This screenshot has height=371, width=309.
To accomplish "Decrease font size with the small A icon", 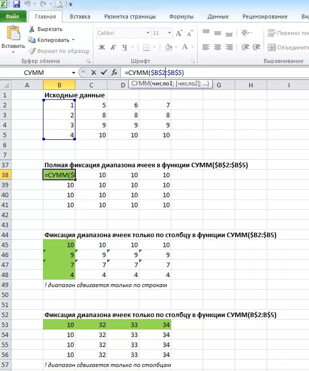I will coord(190,33).
